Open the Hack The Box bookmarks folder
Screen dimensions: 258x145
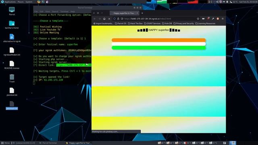tap(135, 23)
